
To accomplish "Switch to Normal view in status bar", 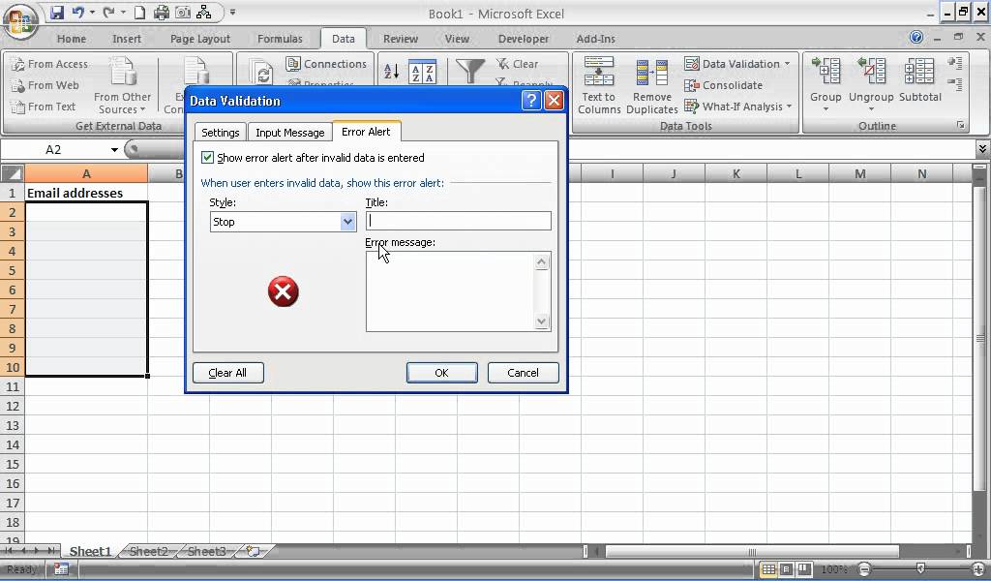I will [767, 569].
